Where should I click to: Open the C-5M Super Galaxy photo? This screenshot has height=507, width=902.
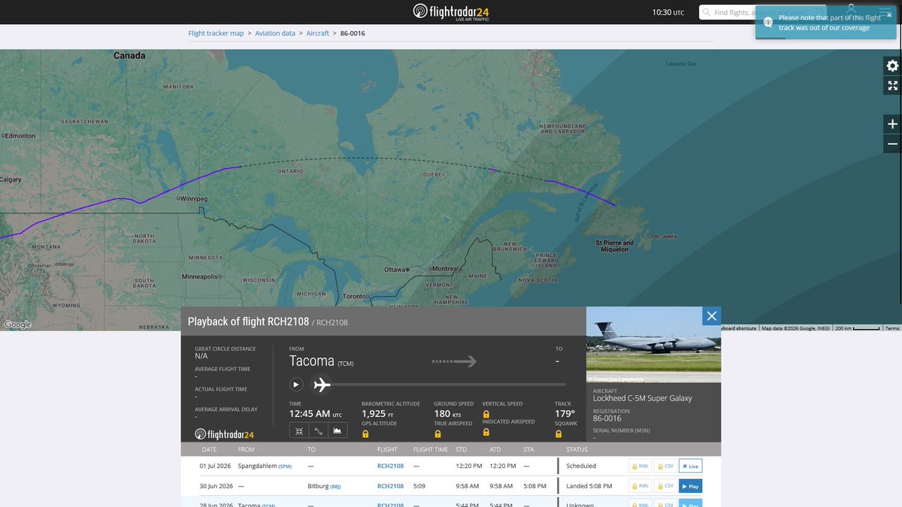click(x=653, y=345)
